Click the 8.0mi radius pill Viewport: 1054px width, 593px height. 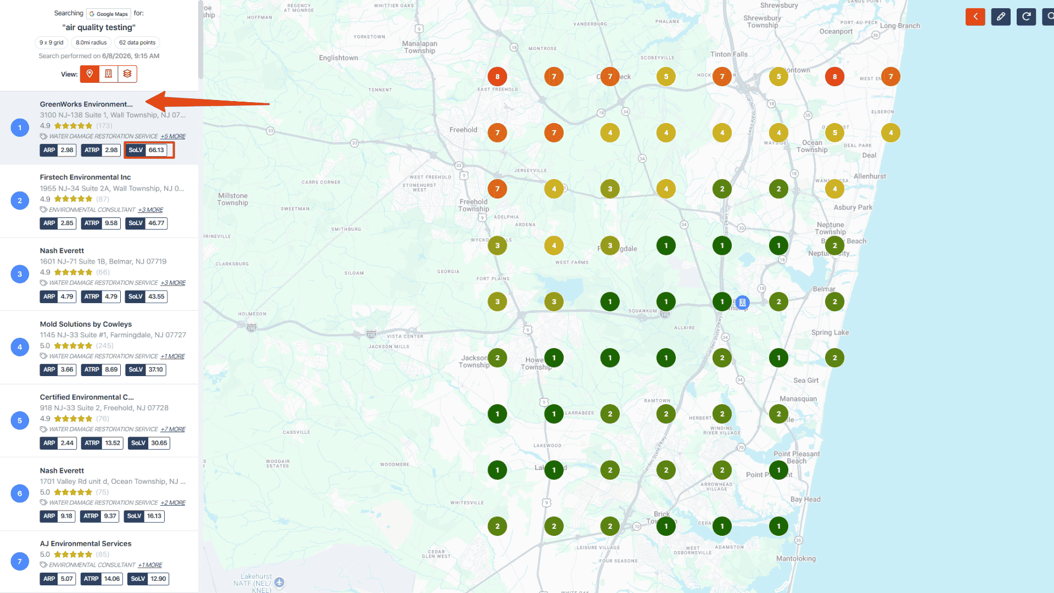(91, 42)
